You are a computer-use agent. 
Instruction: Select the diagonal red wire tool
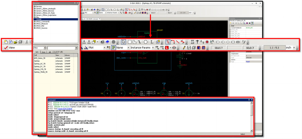click(x=178, y=42)
